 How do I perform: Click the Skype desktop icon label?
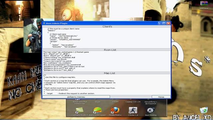98,102
